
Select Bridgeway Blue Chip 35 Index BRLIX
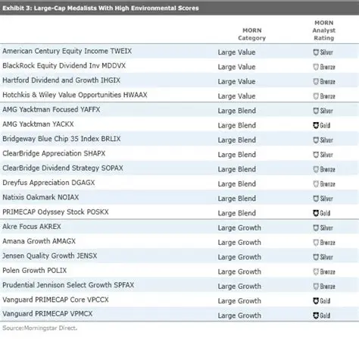(61, 139)
